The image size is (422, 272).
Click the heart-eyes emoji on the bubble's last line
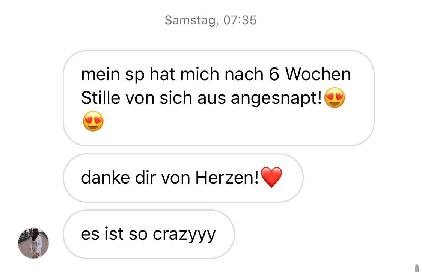point(93,121)
